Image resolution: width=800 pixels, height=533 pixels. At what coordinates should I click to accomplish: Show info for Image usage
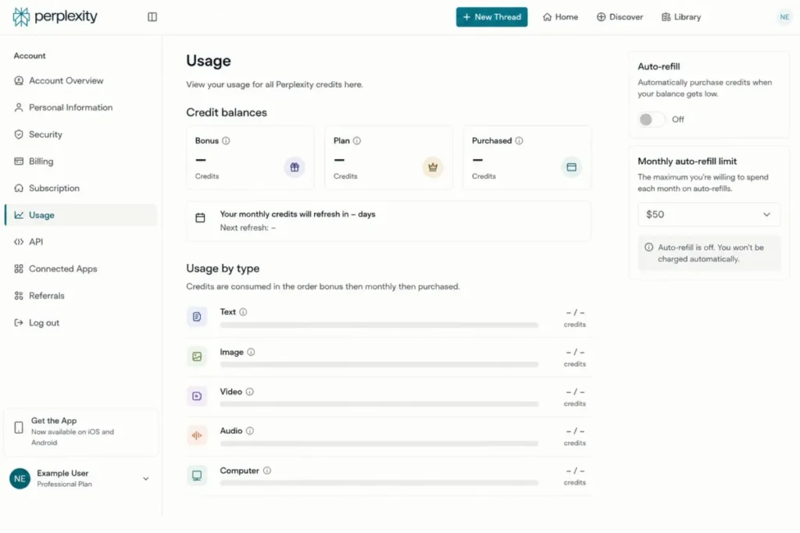pyautogui.click(x=251, y=352)
